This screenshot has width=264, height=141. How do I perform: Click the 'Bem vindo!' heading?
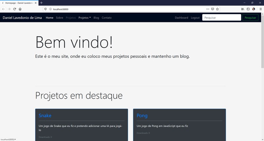pyautogui.click(x=74, y=42)
